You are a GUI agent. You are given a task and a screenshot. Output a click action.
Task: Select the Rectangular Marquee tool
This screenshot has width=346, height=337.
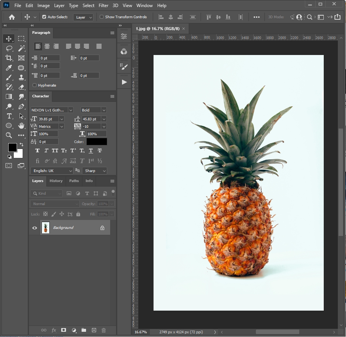21,39
